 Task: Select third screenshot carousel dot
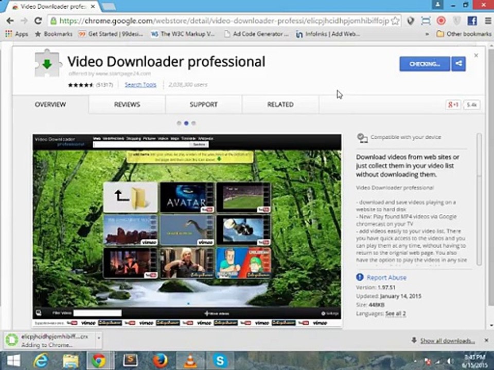point(193,123)
